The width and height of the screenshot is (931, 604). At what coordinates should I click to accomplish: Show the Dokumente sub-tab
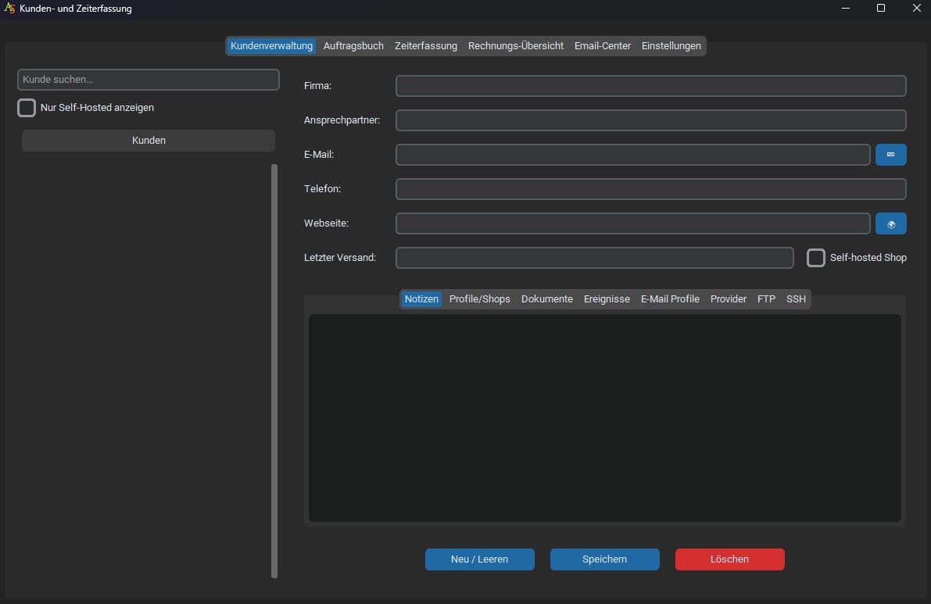coord(547,299)
